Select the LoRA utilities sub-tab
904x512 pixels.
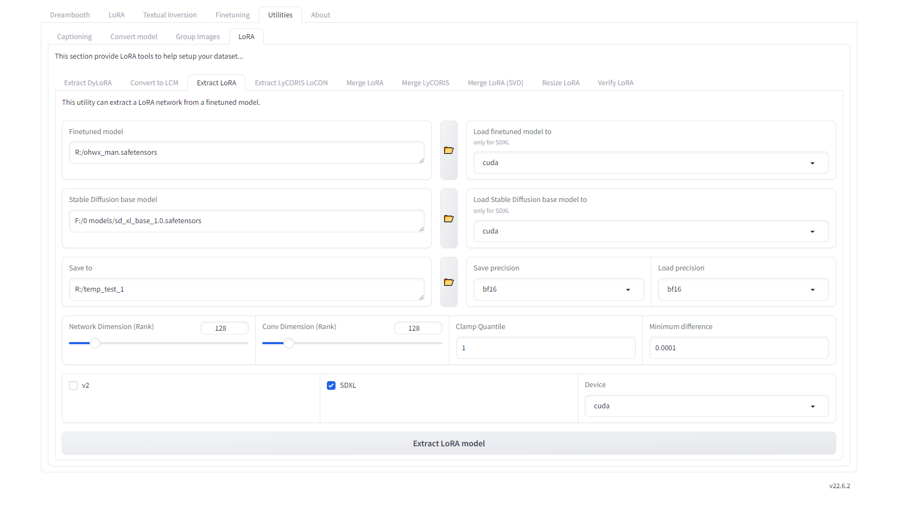pyautogui.click(x=246, y=37)
